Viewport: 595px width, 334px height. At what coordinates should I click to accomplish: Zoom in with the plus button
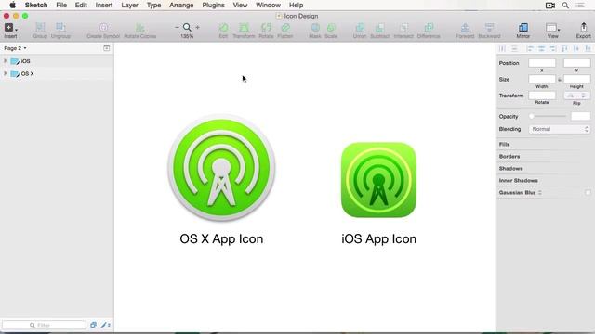[x=197, y=27]
